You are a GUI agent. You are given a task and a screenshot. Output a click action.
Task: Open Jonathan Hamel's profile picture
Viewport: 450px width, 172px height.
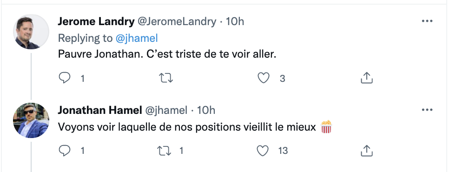pos(31,120)
